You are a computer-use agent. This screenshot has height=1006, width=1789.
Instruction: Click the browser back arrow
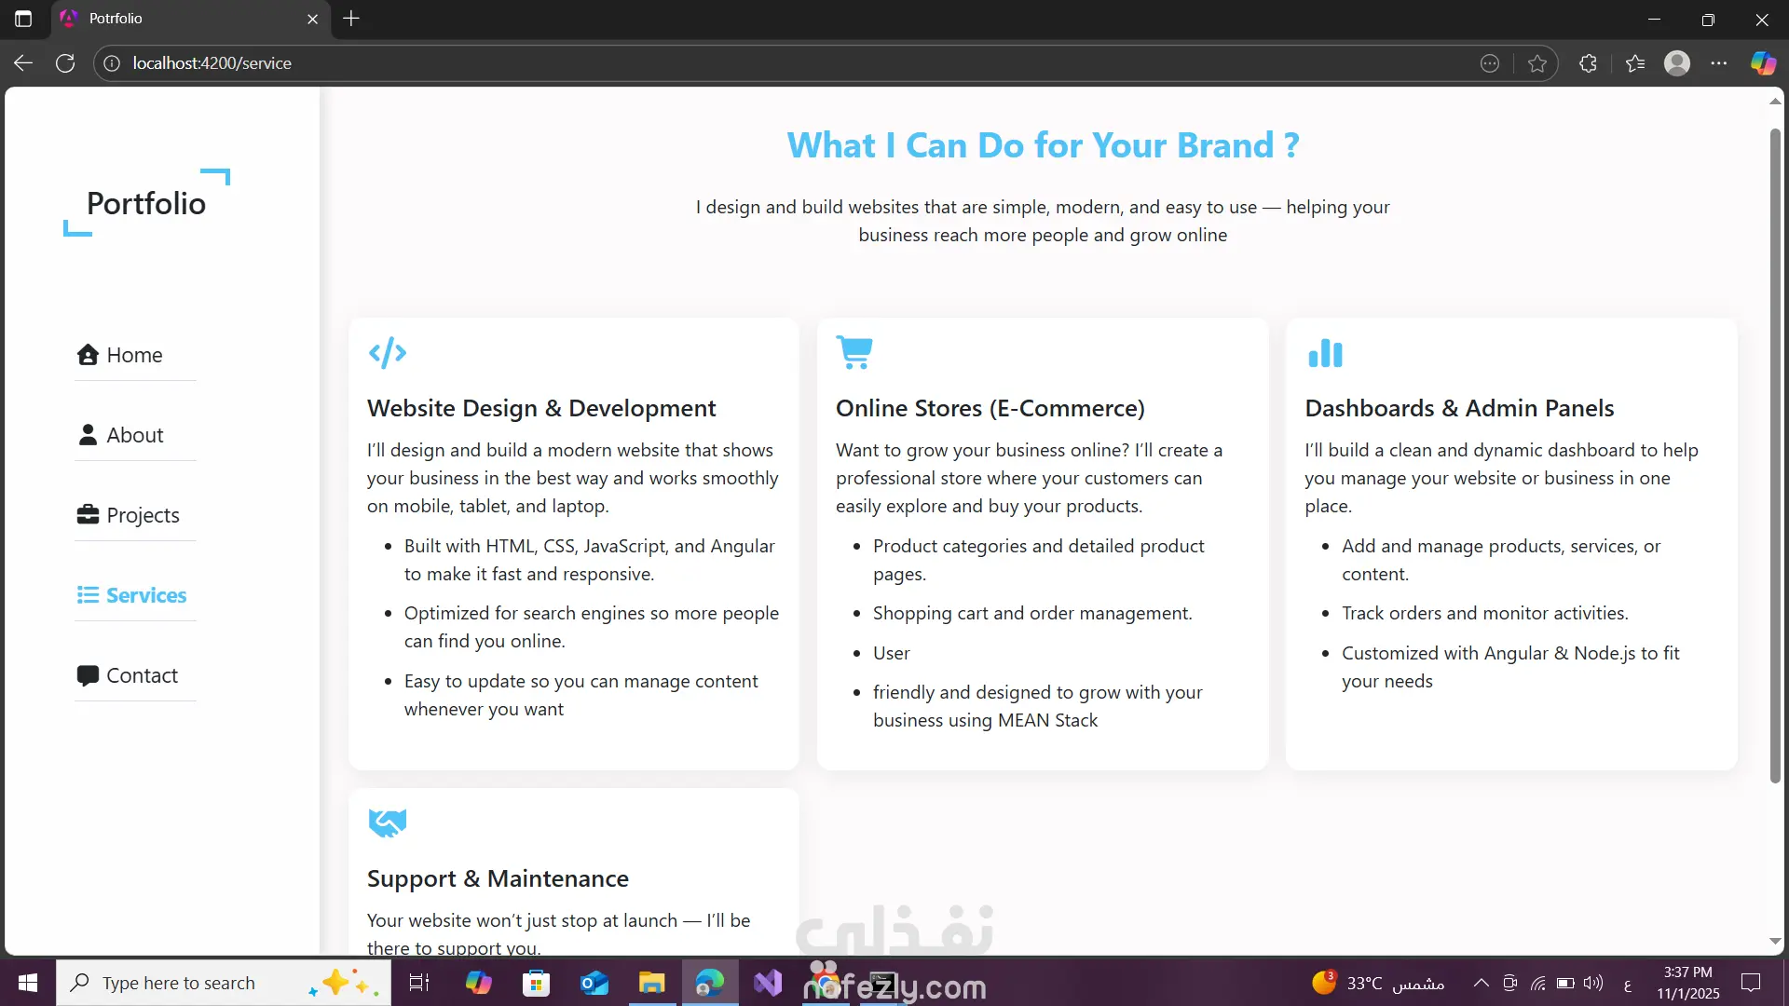pyautogui.click(x=23, y=63)
